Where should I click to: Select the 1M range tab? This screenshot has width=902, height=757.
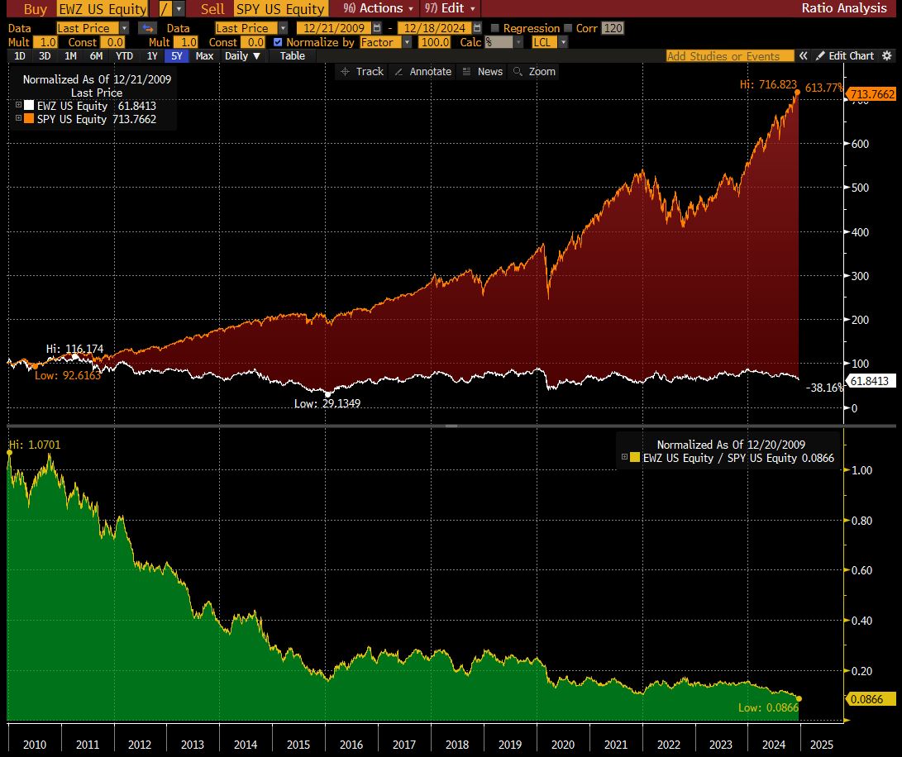tap(70, 56)
